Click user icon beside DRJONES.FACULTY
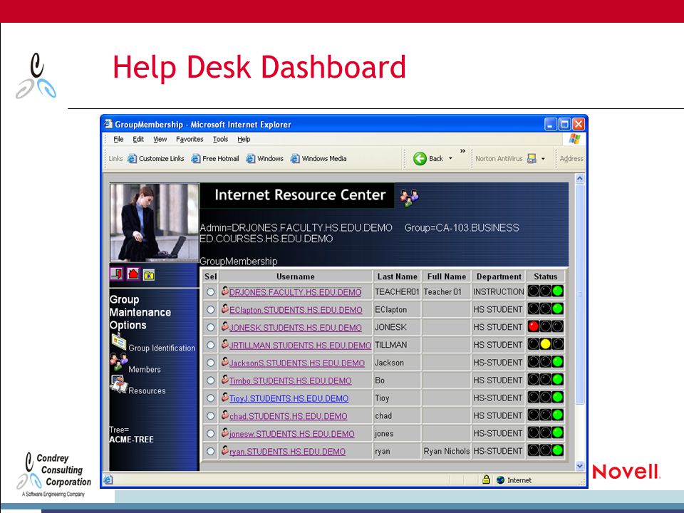Image resolution: width=684 pixels, height=513 pixels. pos(224,291)
